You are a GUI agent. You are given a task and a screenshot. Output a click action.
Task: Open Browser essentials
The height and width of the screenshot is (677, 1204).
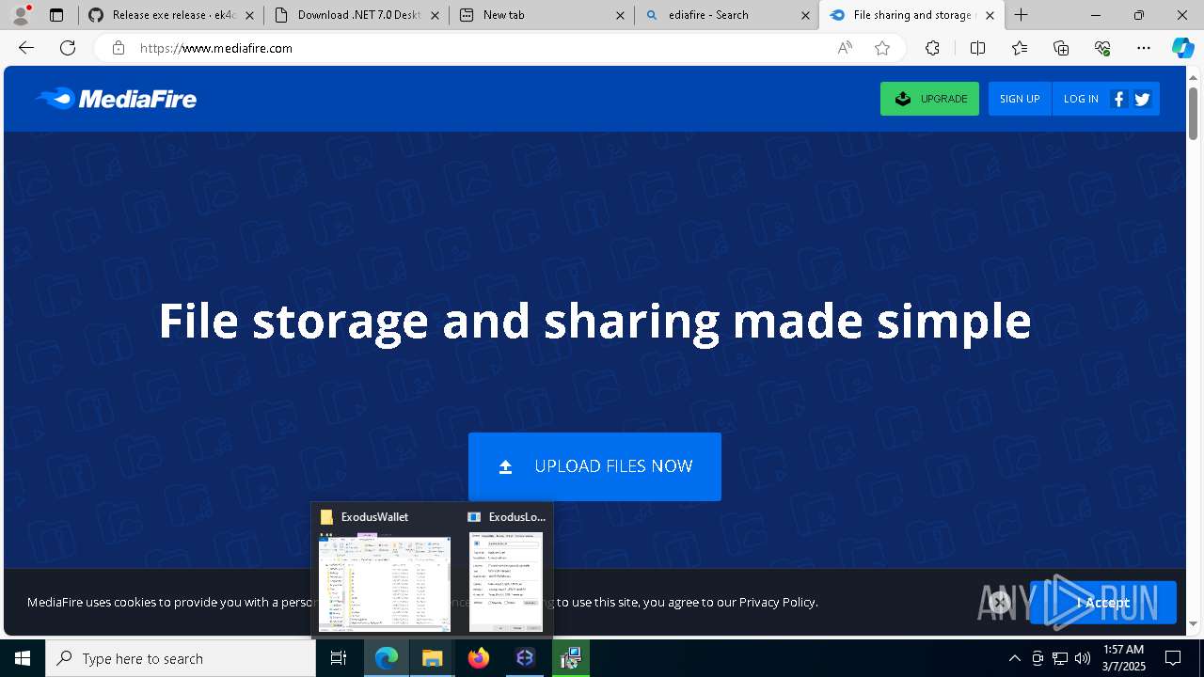1102,48
